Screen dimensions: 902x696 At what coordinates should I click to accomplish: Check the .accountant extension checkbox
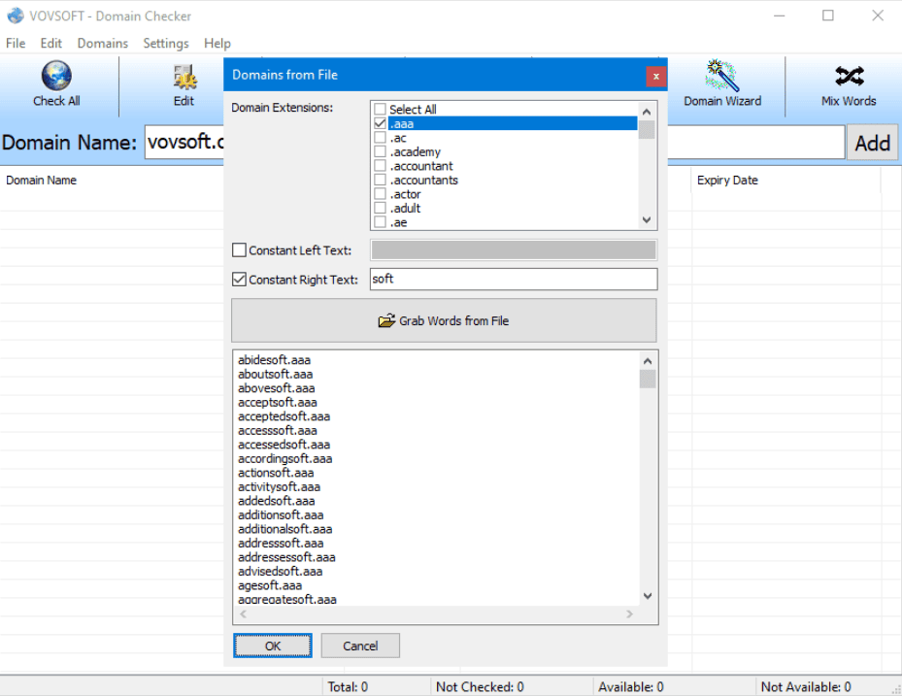[380, 166]
